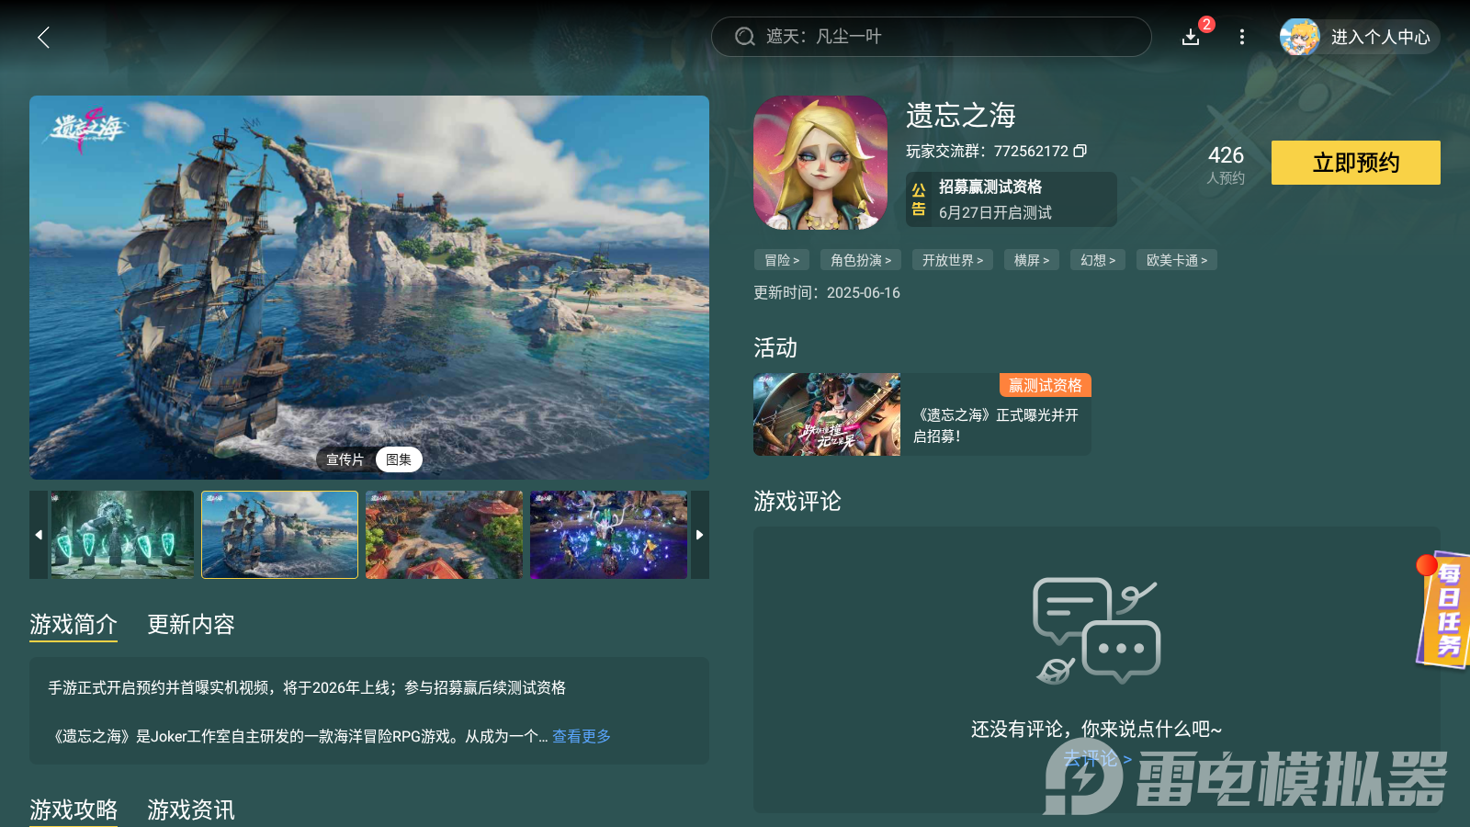Select the currently highlighted ship thumbnail

279,534
